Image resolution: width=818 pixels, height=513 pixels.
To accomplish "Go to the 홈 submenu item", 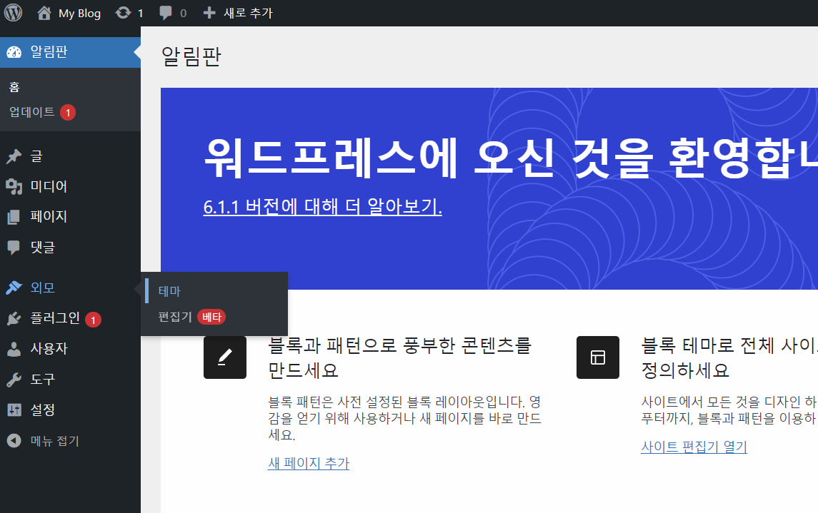I will [14, 87].
